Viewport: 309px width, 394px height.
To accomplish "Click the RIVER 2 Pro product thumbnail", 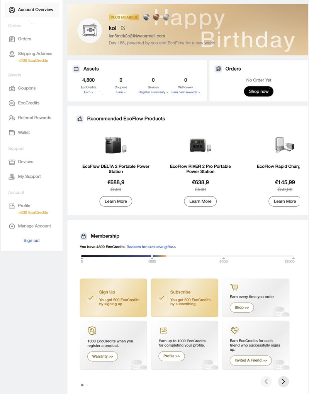I will pos(200,145).
